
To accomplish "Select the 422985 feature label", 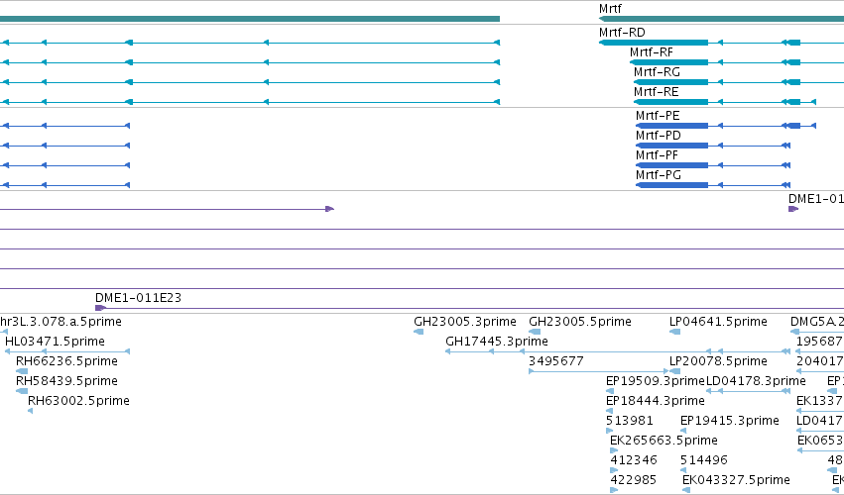I will (x=634, y=480).
